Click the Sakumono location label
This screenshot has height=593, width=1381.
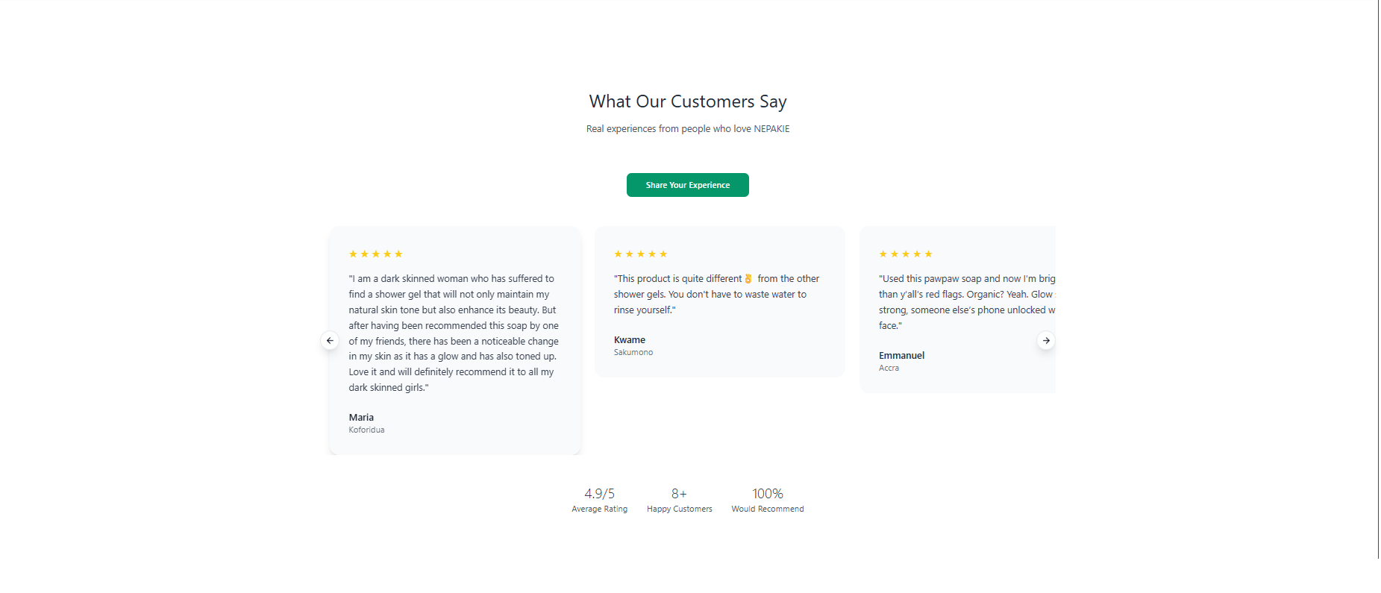tap(633, 353)
